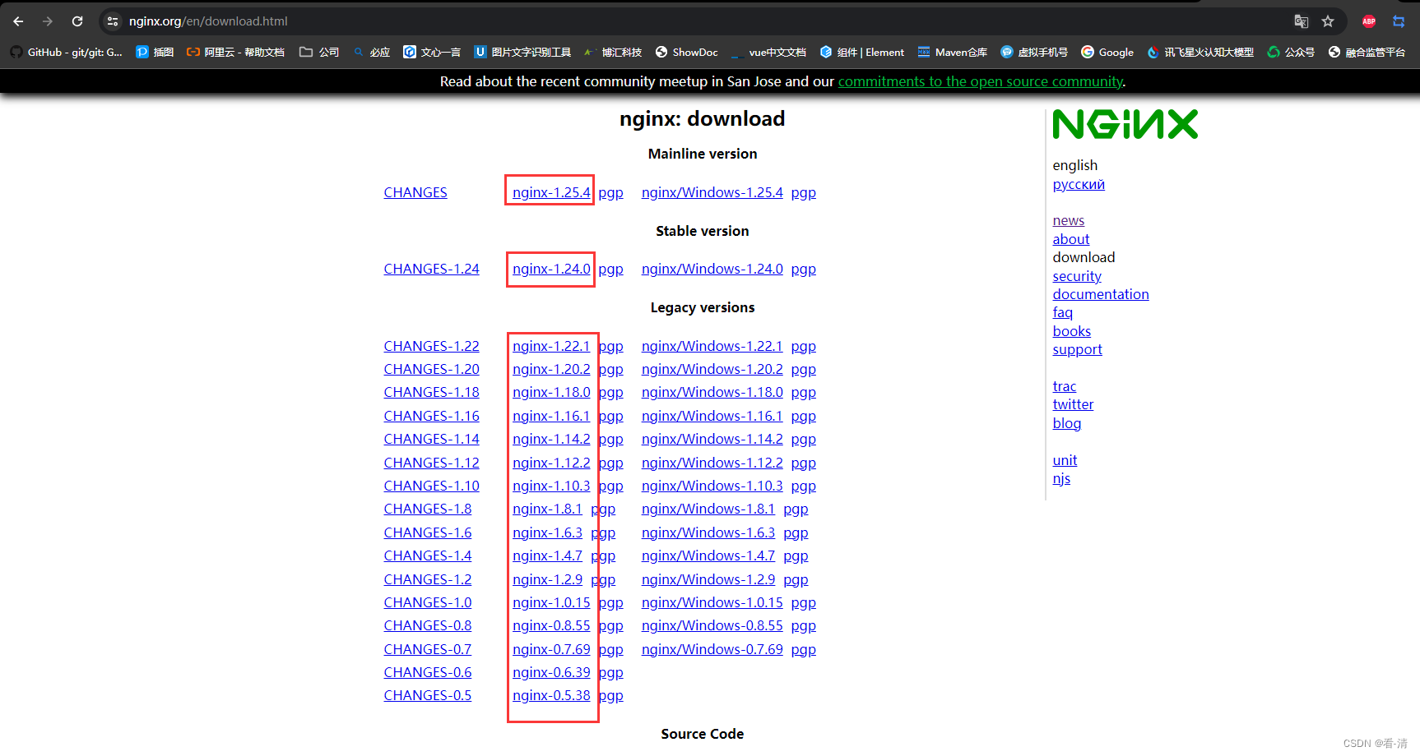The image size is (1420, 756).
Task: Open CHANGES-0.7 link
Action: [x=428, y=649]
